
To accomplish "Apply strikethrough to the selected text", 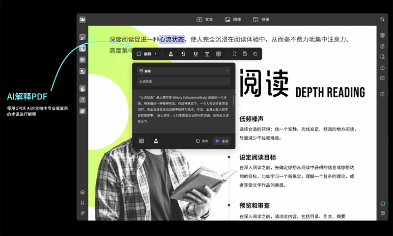I will (183, 54).
